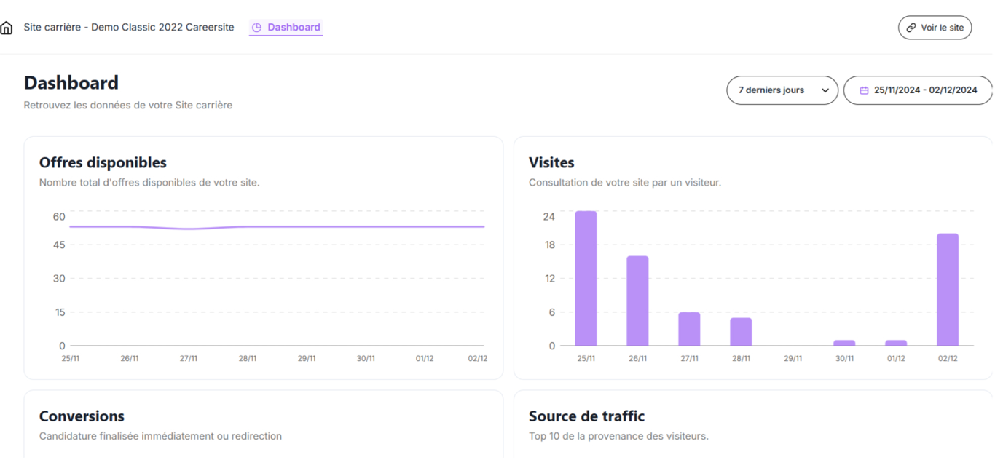Viewport: 995px width, 460px height.
Task: Click the Offres disponibles trend line
Action: [277, 227]
